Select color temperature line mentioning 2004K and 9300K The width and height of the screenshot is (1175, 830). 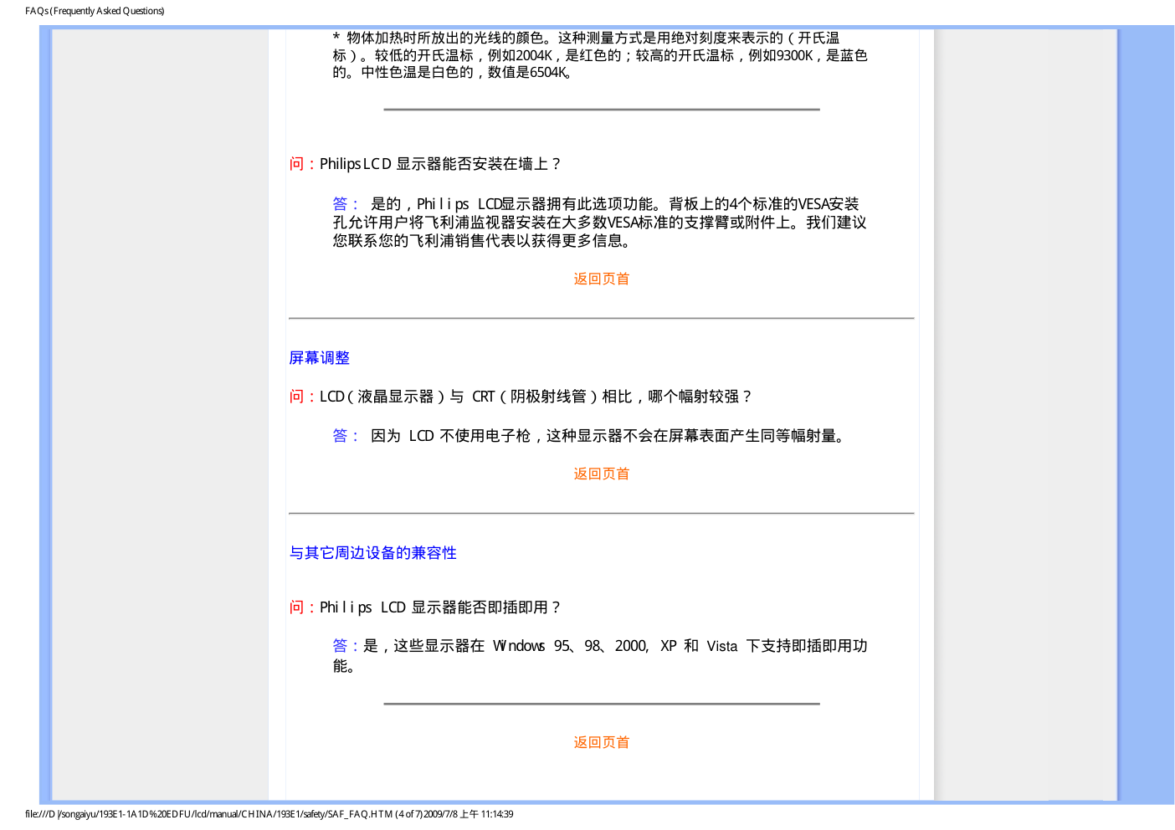pos(600,55)
